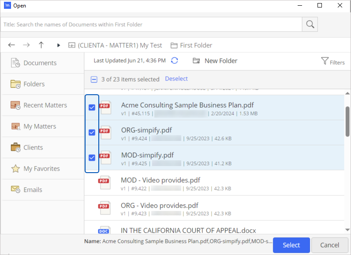Click the New Folder icon
351x255 pixels.
(x=196, y=61)
